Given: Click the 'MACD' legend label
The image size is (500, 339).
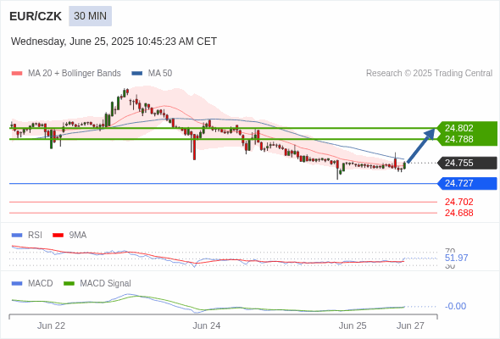Looking at the screenshot, I should (41, 284).
